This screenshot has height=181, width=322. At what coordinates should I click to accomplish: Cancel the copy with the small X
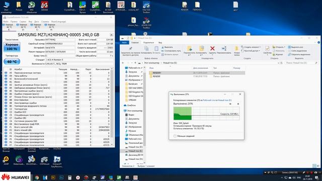238,104
